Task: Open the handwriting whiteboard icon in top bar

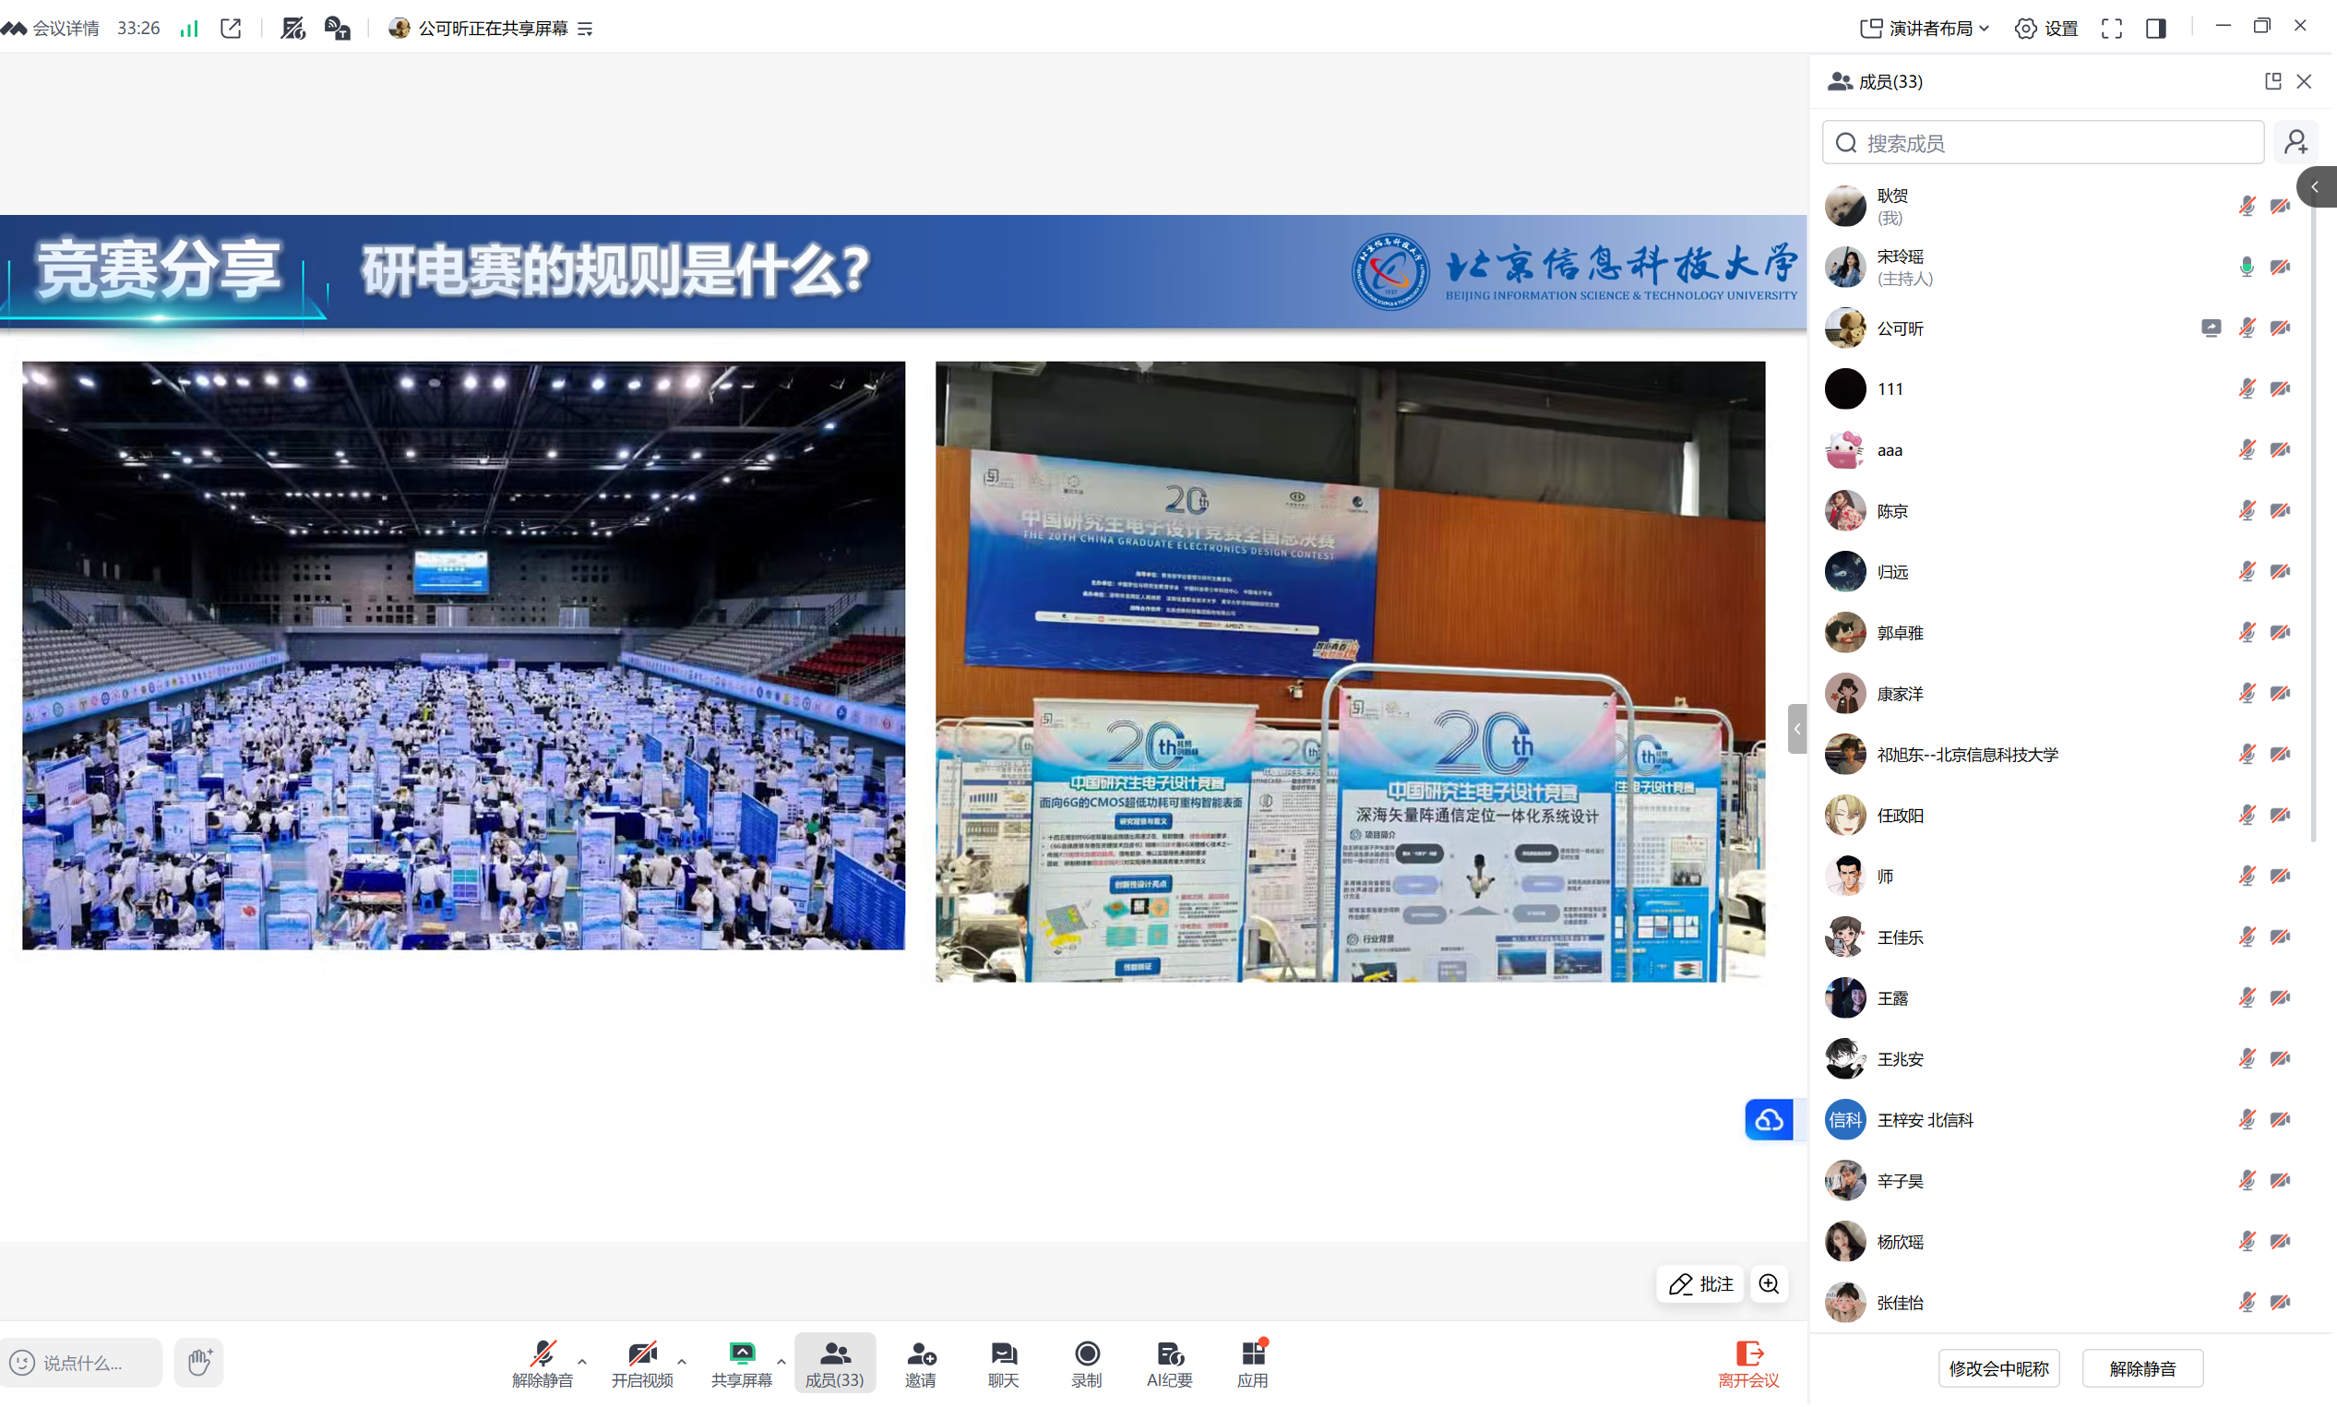Action: pos(293,29)
